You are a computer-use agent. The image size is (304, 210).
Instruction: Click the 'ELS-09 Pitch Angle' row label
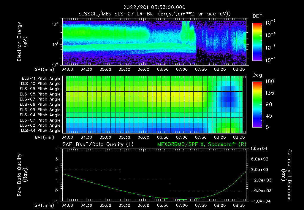point(40,89)
